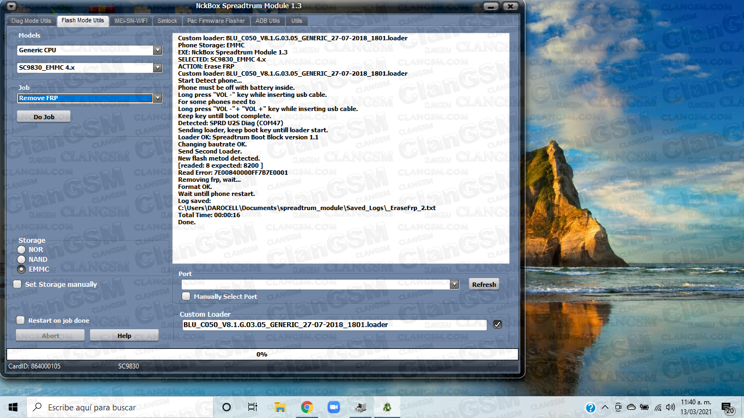The height and width of the screenshot is (418, 744).
Task: Click the Refresh port button
Action: tap(484, 284)
